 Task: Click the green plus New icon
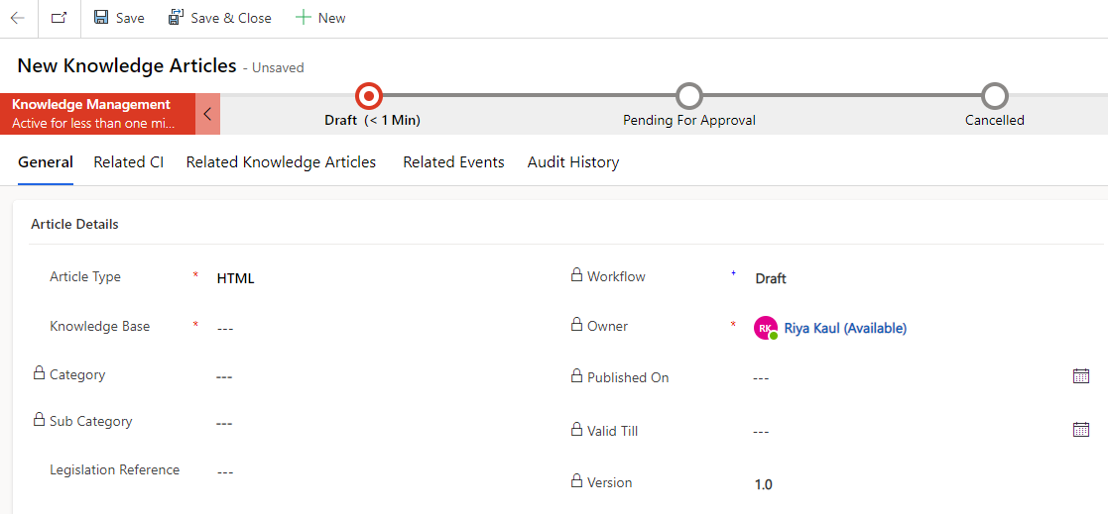[x=304, y=18]
